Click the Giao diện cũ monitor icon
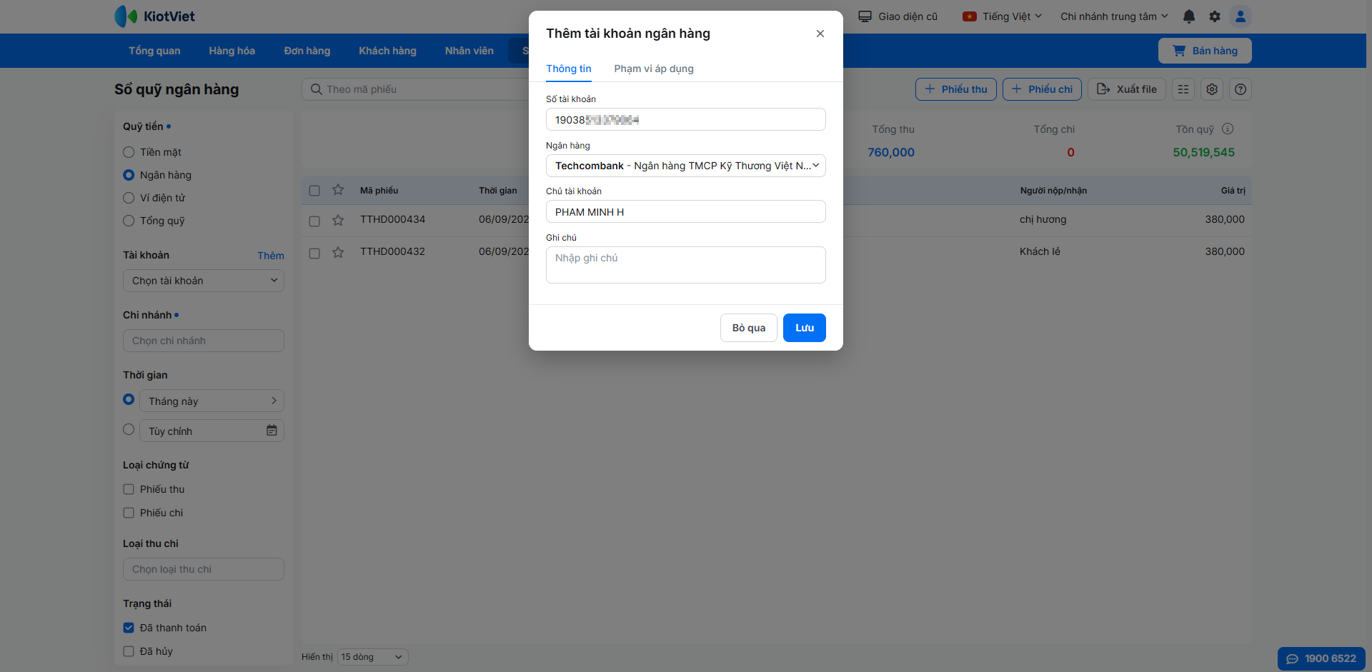The image size is (1372, 672). coord(865,16)
